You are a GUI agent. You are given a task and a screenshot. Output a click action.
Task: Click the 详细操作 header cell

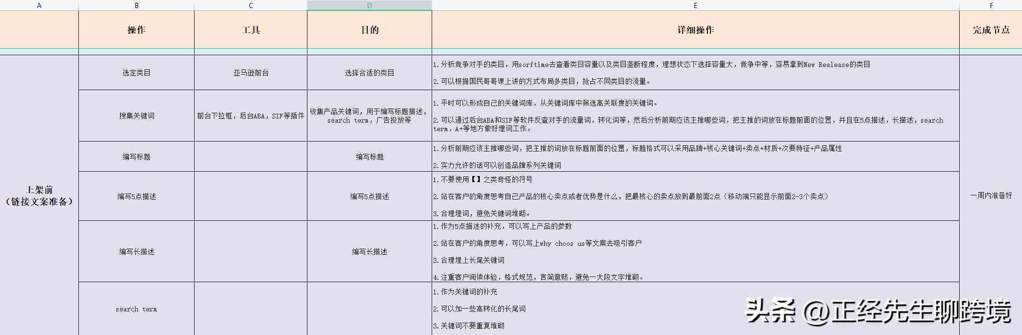click(696, 30)
